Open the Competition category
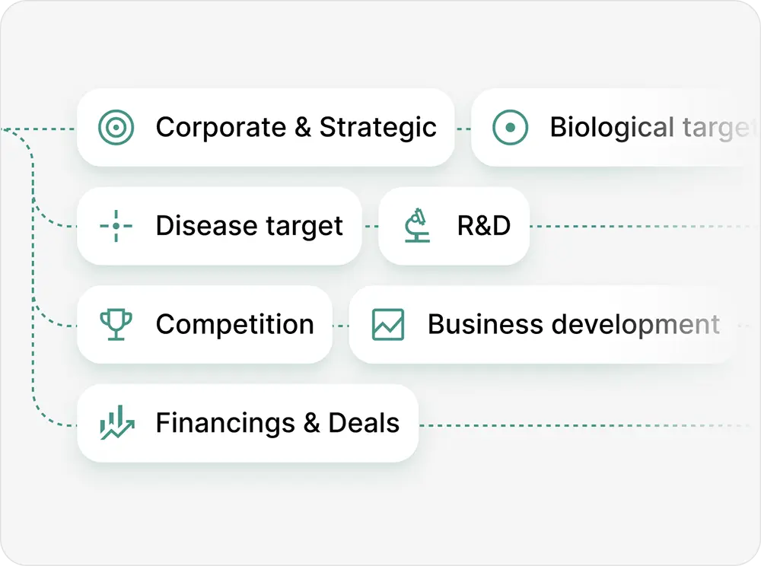761x566 pixels. [234, 325]
